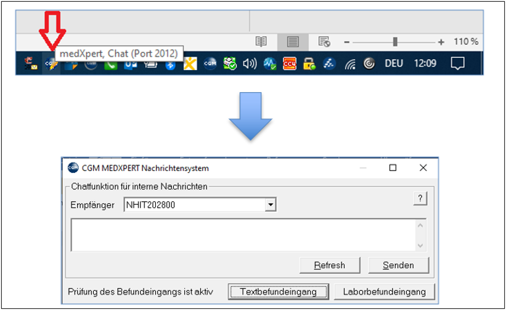Click the speaker volume tray icon
Viewport: 506px width, 310px height.
tap(250, 64)
